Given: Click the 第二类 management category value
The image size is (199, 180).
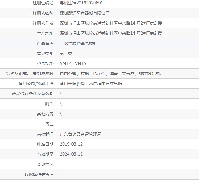Looking at the screenshot, I should click(66, 53).
